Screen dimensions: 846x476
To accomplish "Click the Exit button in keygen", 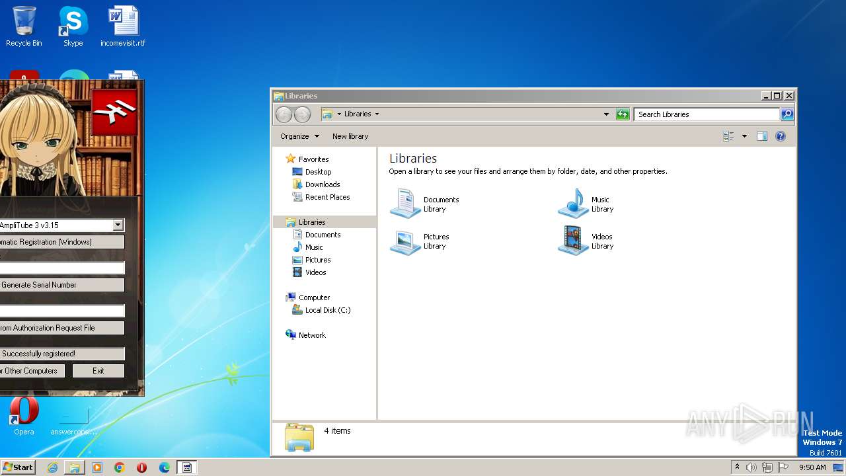I will tap(98, 371).
